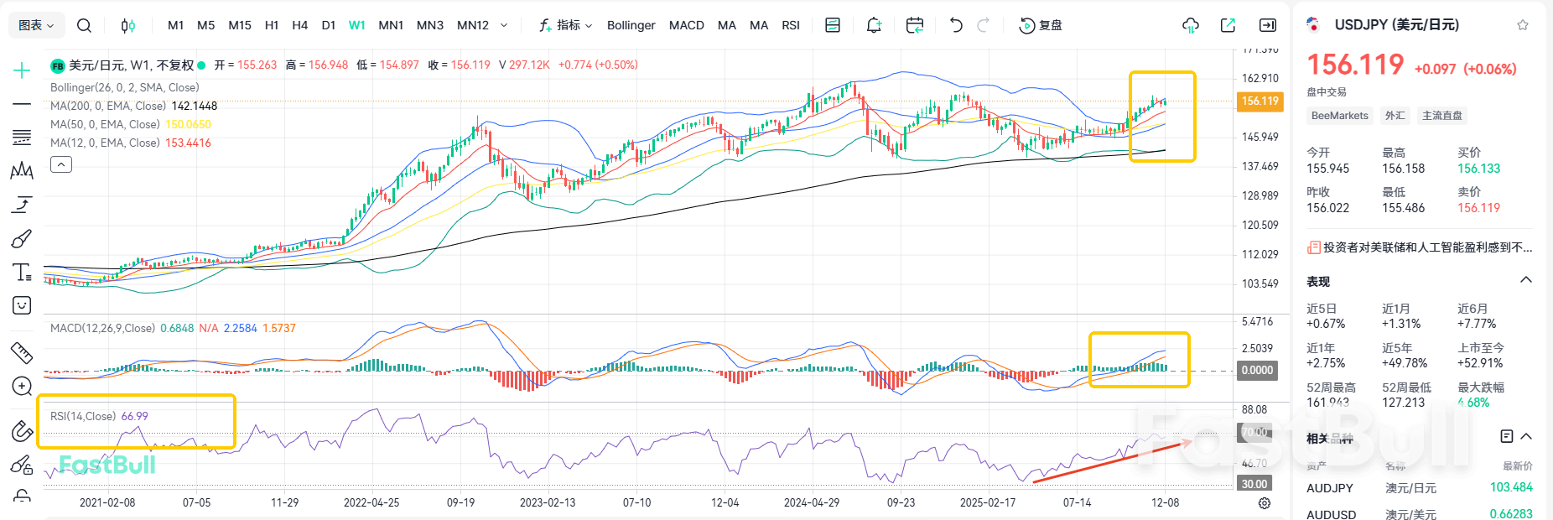Add a price alert with bell icon
The width and height of the screenshot is (1553, 520).
coord(874,25)
